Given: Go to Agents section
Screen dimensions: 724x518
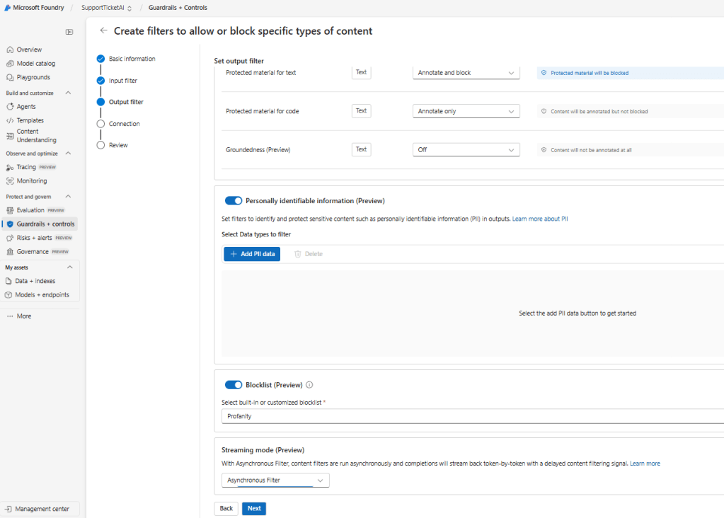Looking at the screenshot, I should [25, 107].
